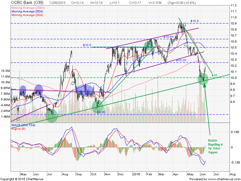The height and width of the screenshot is (181, 241).
Task: Click the Copyright © 2015 ChartNexus text
Action: coord(22,179)
